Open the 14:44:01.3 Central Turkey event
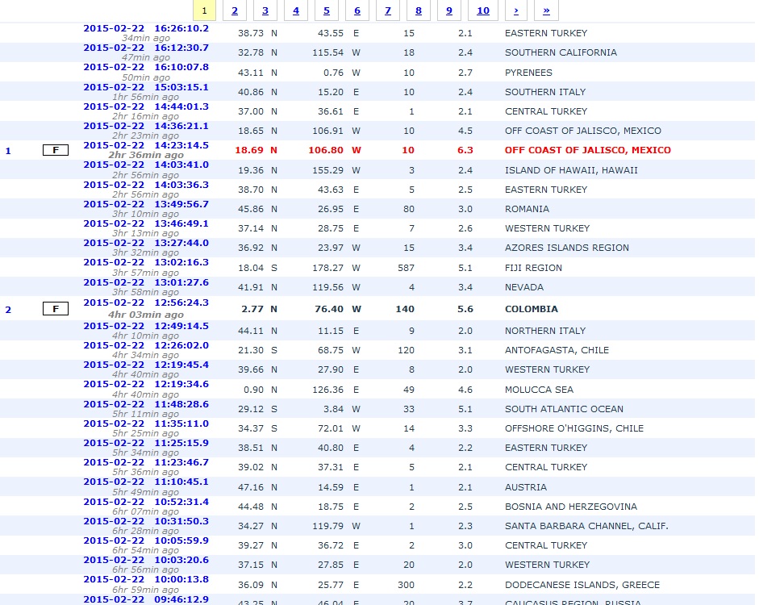Image resolution: width=759 pixels, height=605 pixels. tap(146, 107)
